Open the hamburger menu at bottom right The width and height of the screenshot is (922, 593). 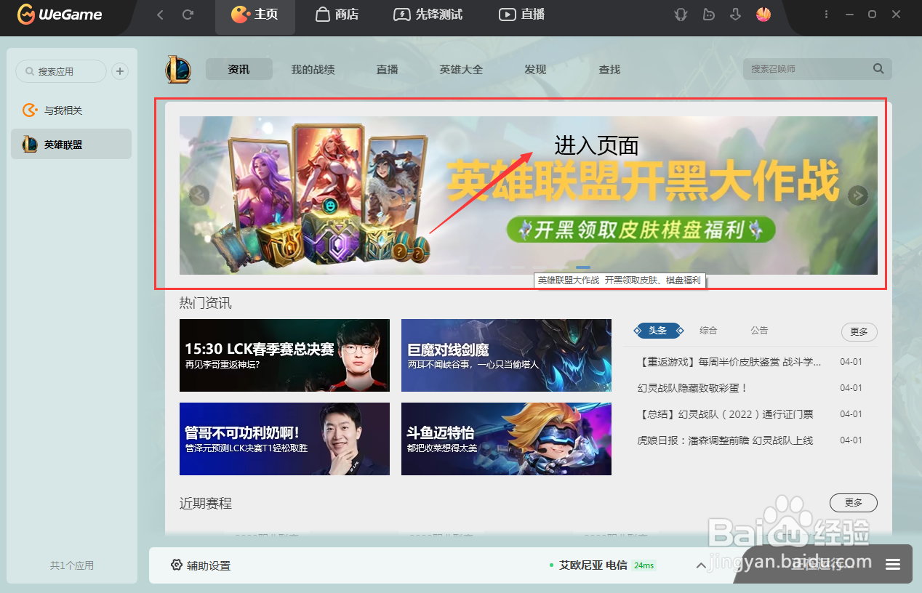pyautogui.click(x=893, y=565)
